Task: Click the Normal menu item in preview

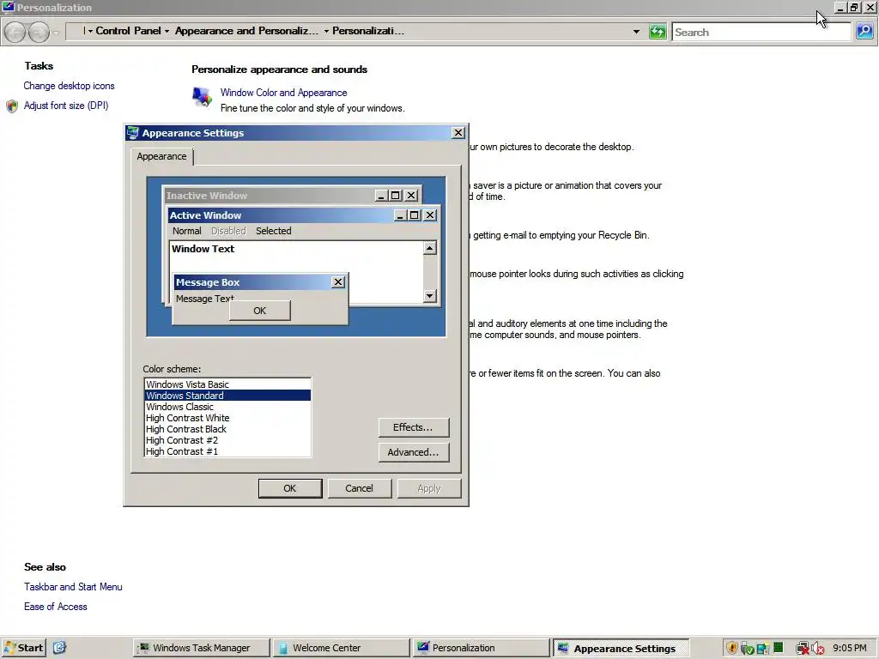Action: (186, 231)
